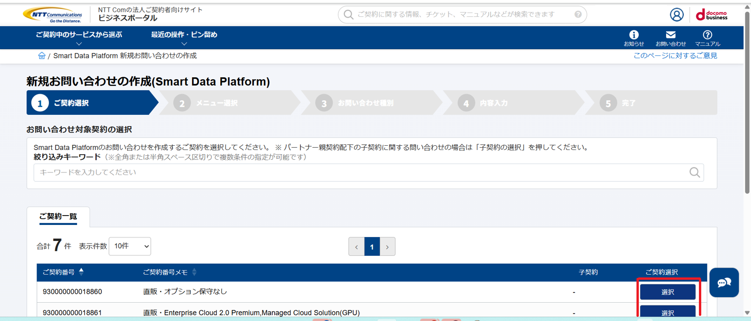
Task: Click step 2 メニュー選択
Action: (x=230, y=103)
